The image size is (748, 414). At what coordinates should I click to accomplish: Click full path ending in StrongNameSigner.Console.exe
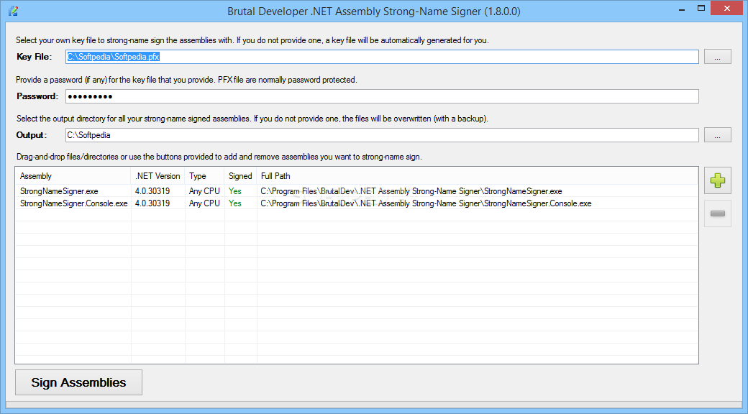[426, 203]
